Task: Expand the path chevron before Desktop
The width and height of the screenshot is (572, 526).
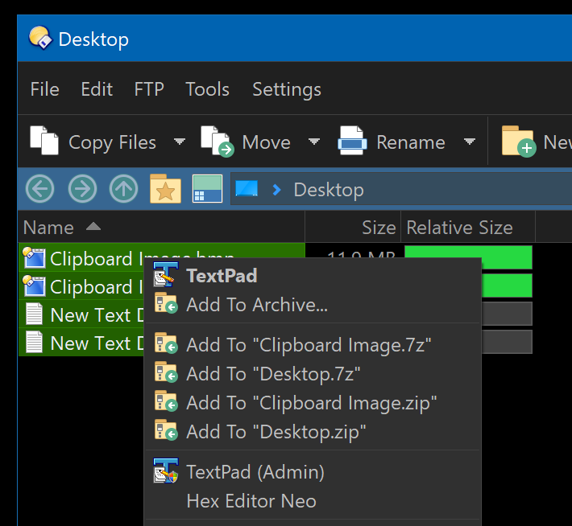Action: pyautogui.click(x=276, y=190)
